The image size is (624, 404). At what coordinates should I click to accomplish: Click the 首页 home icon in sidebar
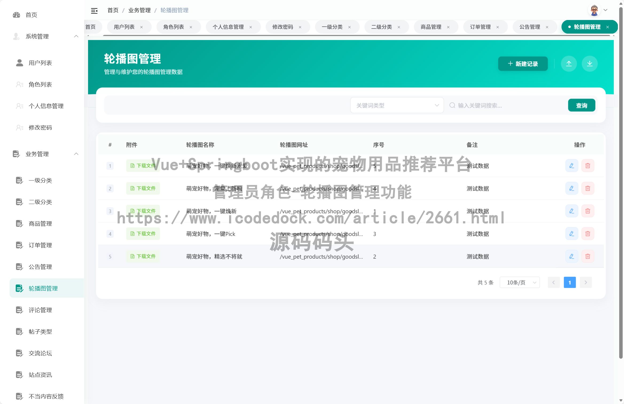[x=17, y=15]
